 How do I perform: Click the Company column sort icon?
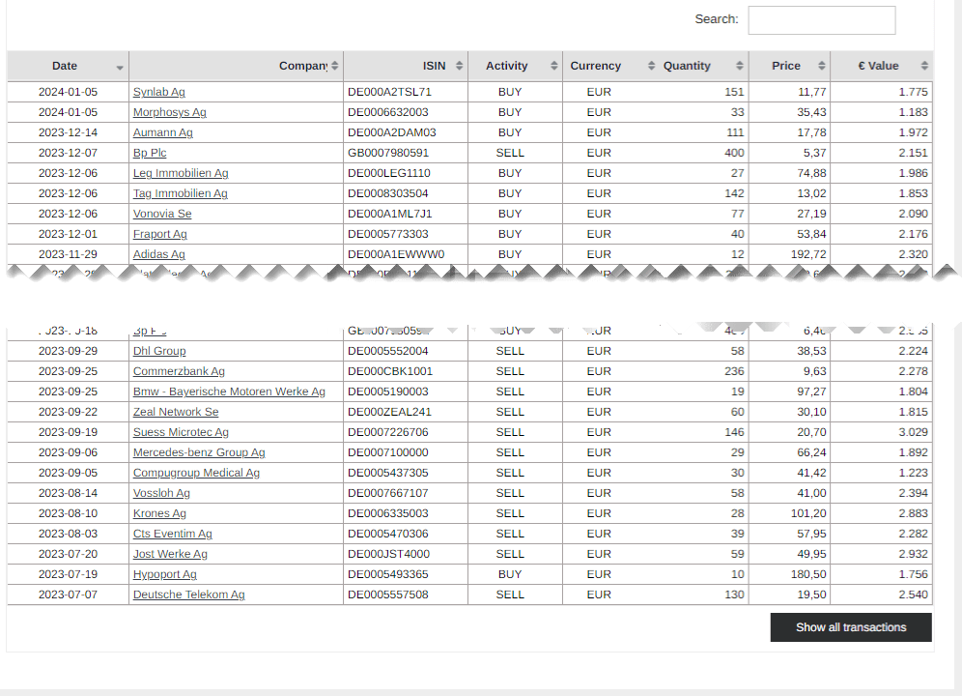point(334,66)
